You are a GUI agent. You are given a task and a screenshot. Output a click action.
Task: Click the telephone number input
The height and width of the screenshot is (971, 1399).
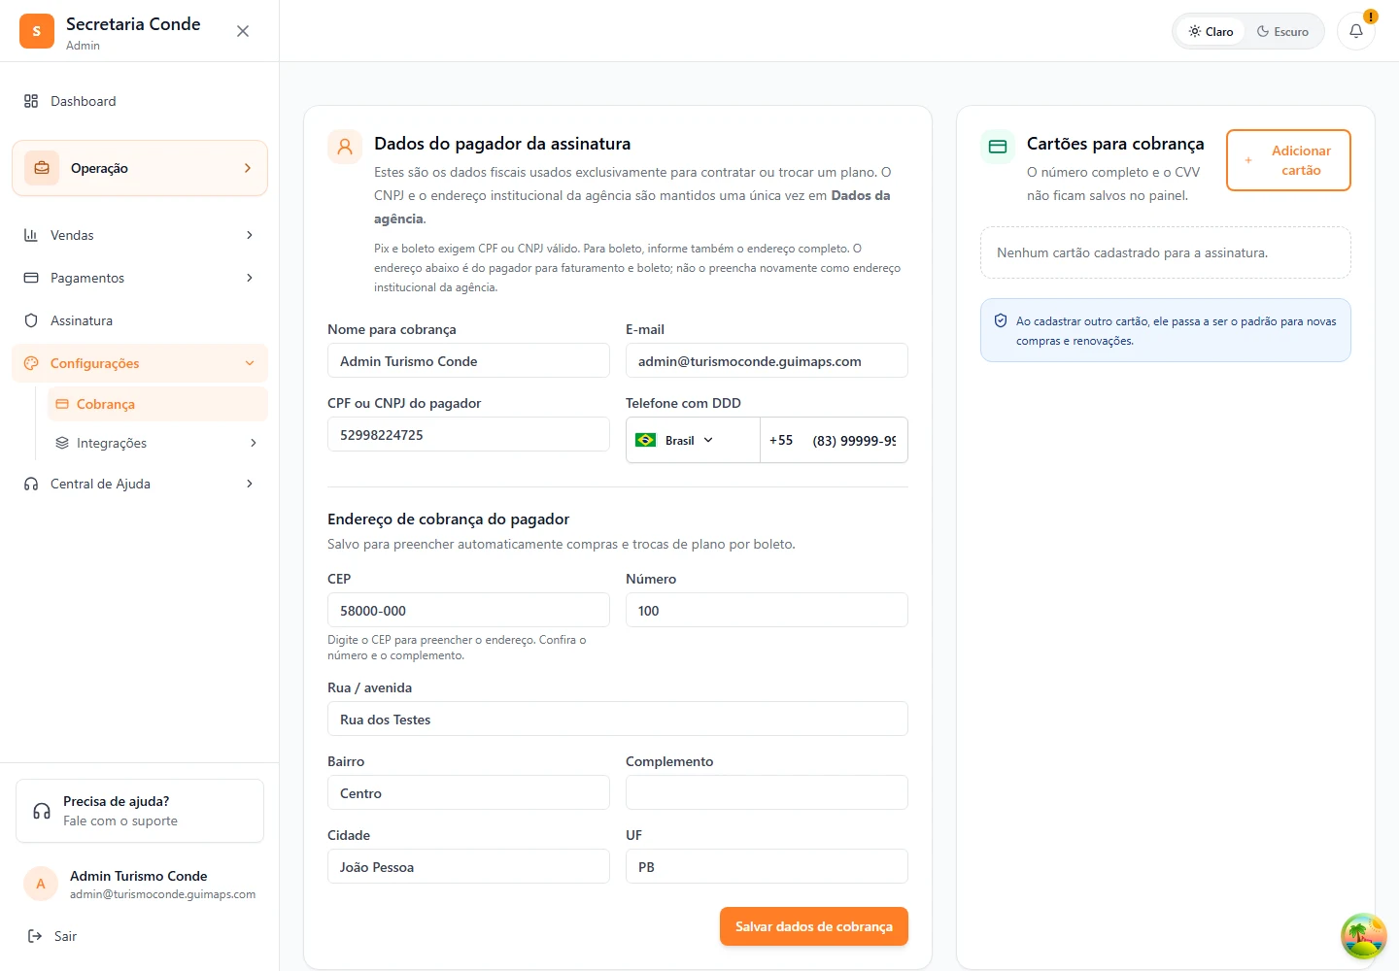point(854,440)
